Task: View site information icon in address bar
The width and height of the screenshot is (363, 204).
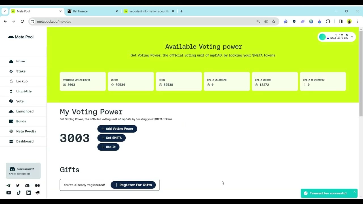Action: click(x=32, y=22)
